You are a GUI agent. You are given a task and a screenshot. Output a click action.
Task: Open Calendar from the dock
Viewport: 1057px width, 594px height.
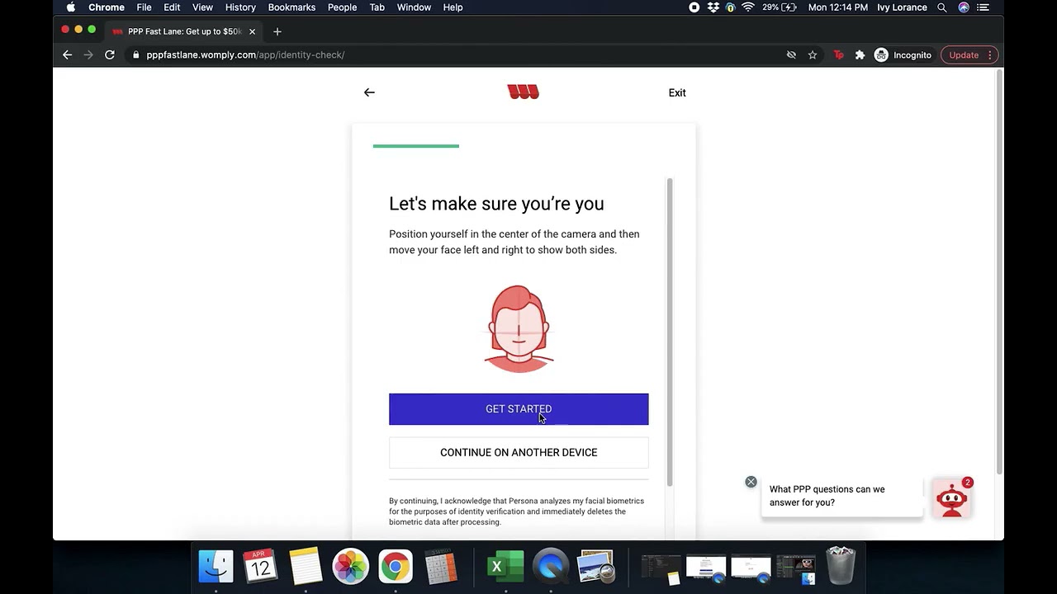[261, 567]
